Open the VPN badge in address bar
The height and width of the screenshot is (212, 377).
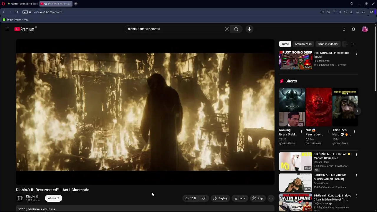[x=25, y=12]
